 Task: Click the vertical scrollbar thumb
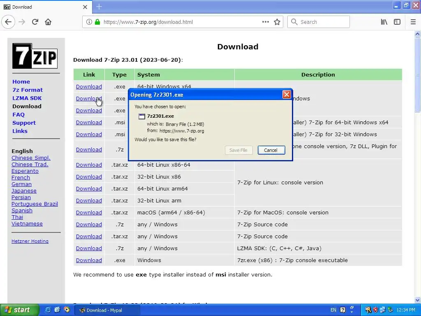click(x=417, y=75)
